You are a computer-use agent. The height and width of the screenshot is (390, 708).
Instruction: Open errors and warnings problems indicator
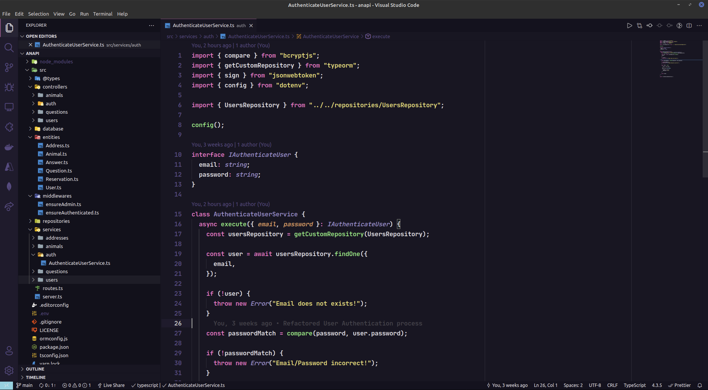point(76,385)
